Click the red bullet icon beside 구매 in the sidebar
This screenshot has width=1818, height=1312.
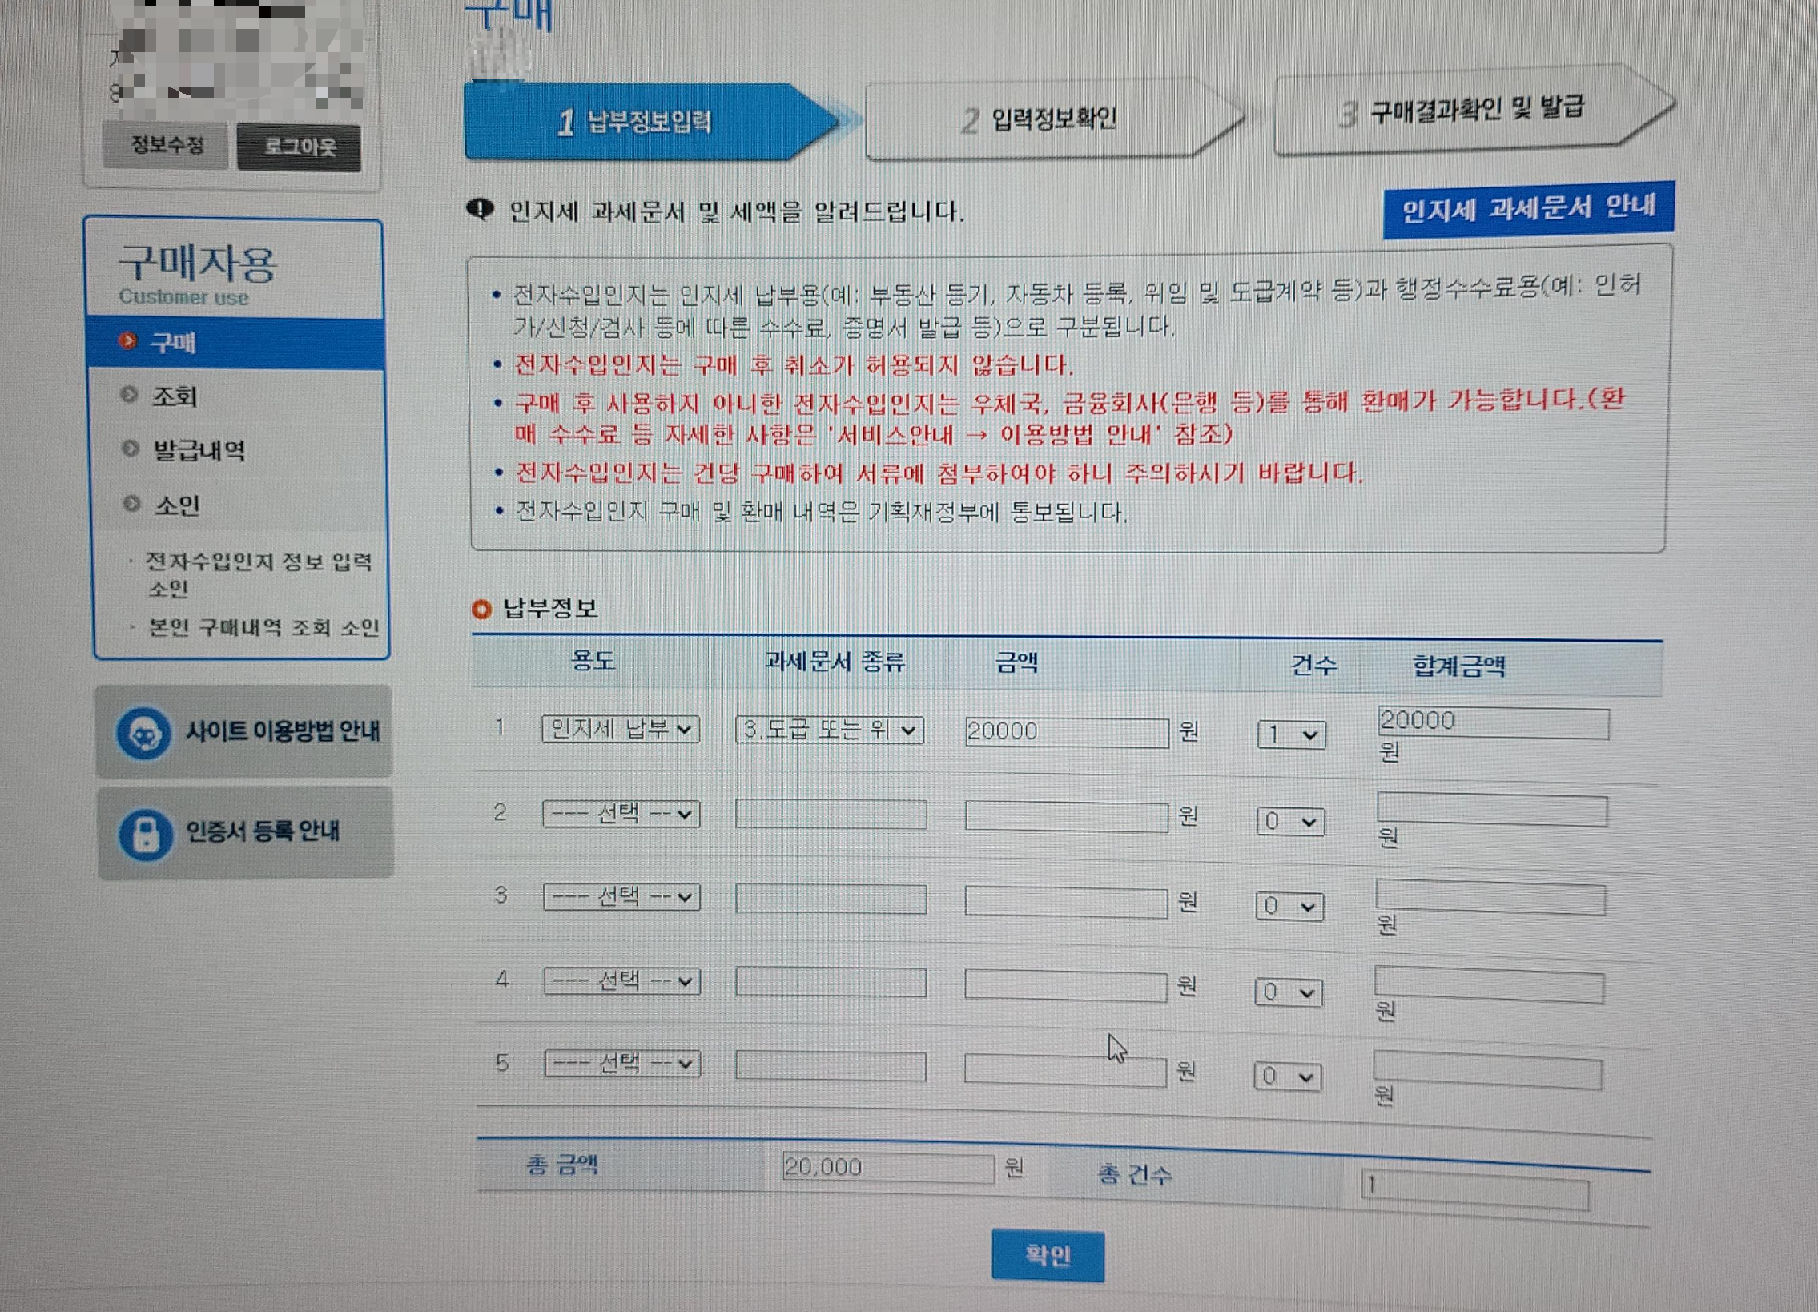point(127,341)
